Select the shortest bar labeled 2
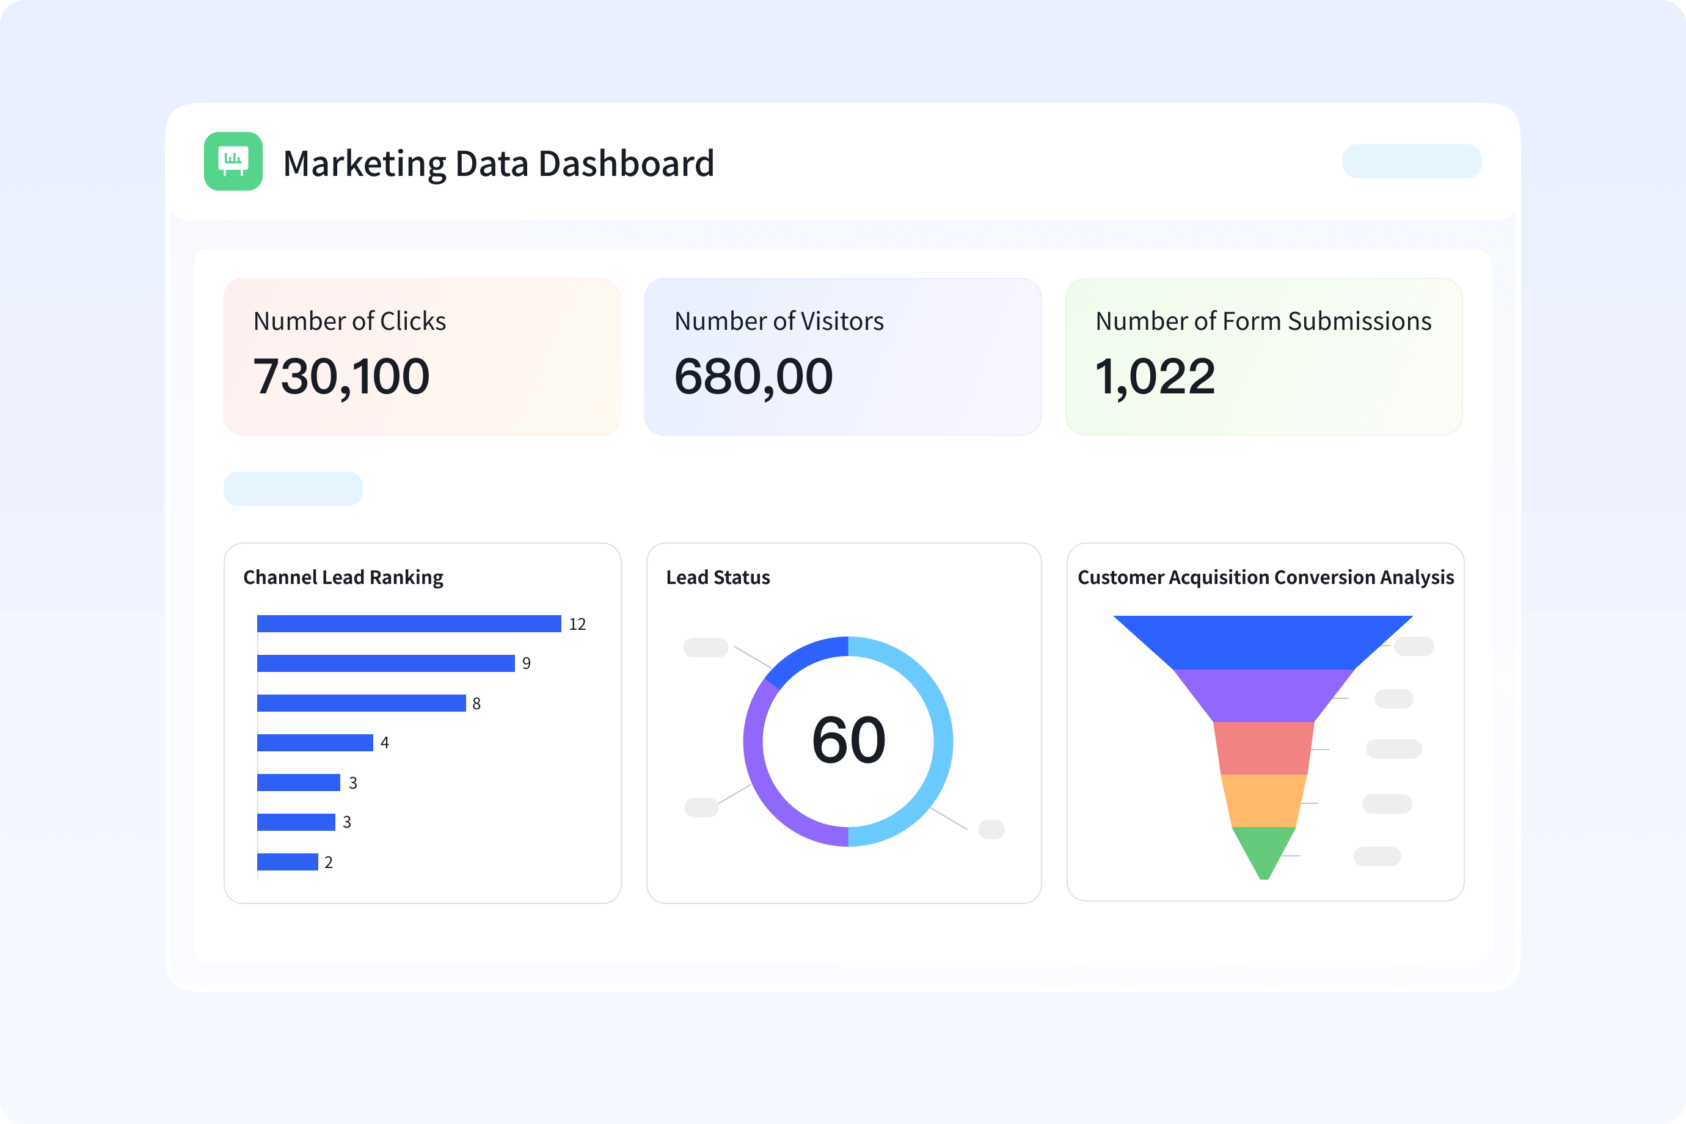 pos(286,862)
